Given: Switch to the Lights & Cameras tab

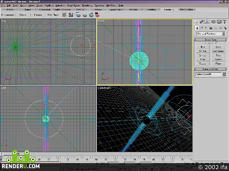Looking at the screenshot, I should click(x=63, y=9).
